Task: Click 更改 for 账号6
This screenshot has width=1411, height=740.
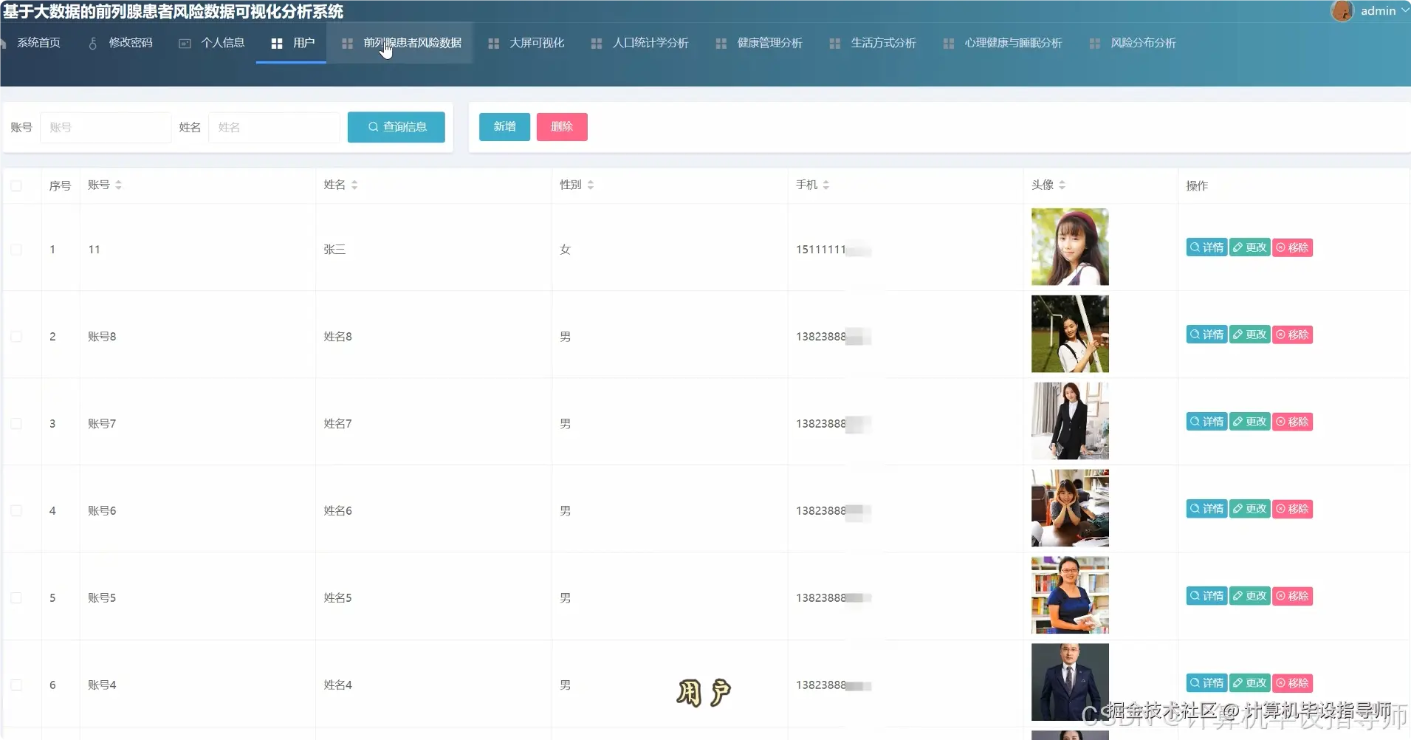Action: click(x=1249, y=509)
